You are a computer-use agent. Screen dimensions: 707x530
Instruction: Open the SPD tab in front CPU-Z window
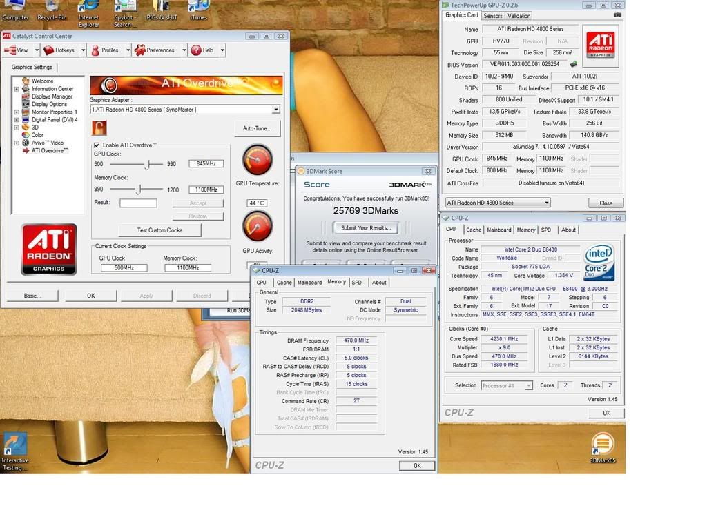[x=357, y=283]
